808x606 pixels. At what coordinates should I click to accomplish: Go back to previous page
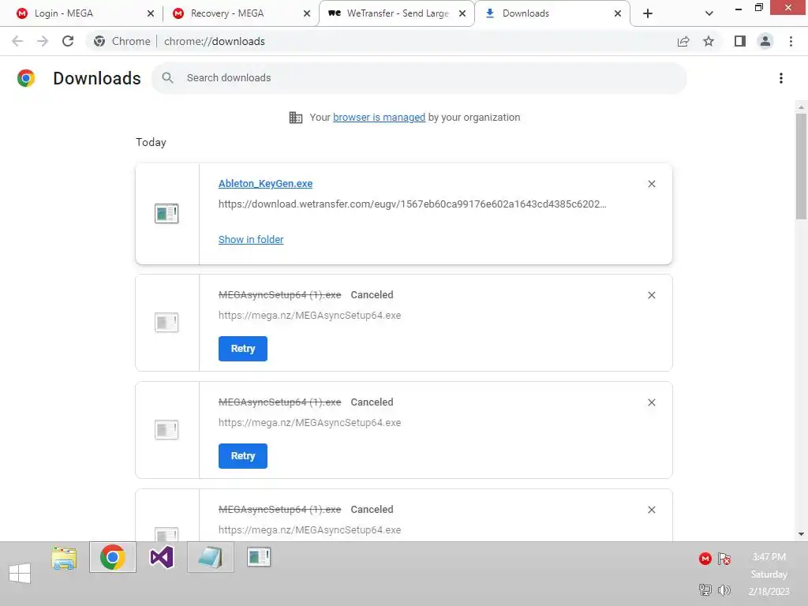point(17,41)
